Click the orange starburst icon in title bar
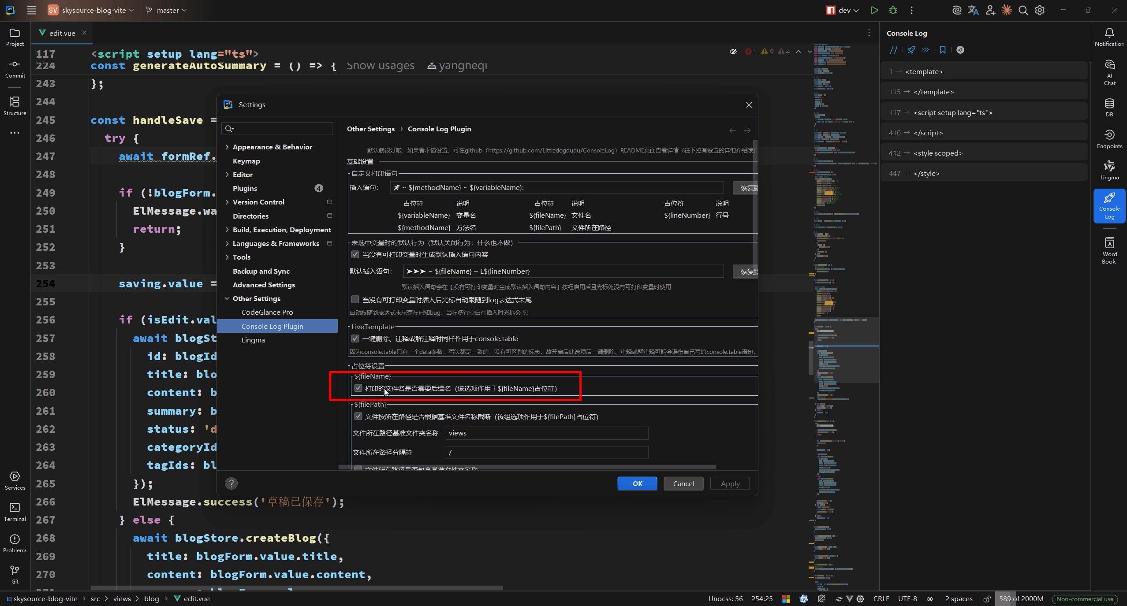This screenshot has width=1127, height=606. point(1007,10)
